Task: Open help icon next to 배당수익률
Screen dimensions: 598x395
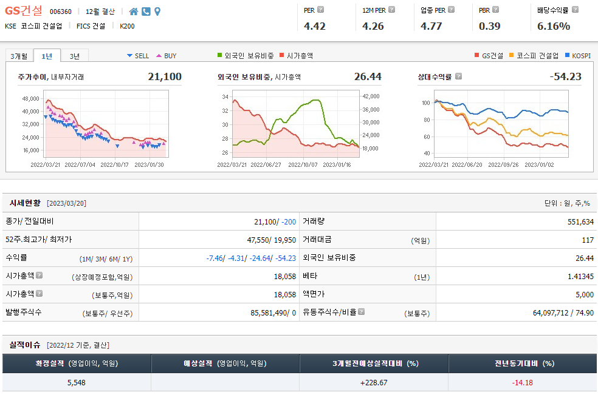Action: pos(575,10)
